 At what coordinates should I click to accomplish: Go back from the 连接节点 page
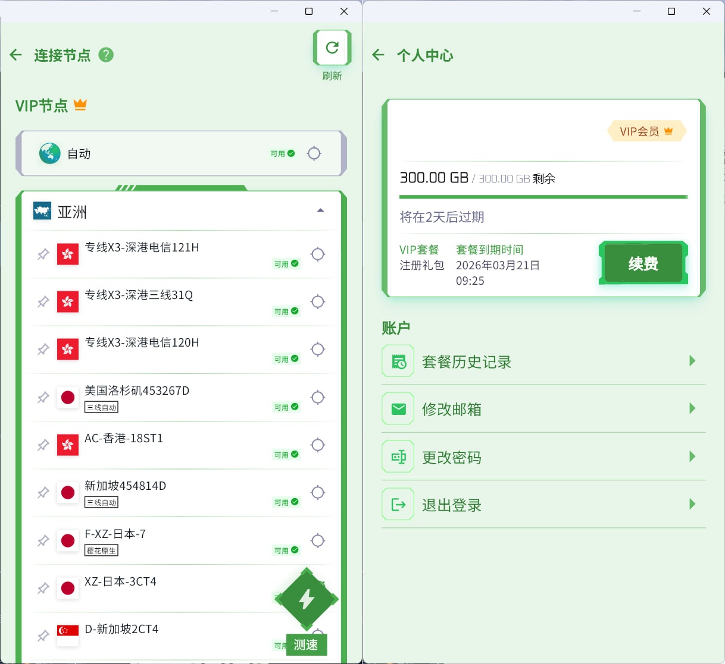tap(16, 55)
